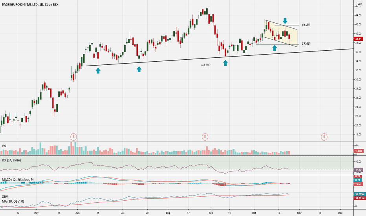Click the Nov label on the time axis
The height and width of the screenshot is (216, 366).
pyautogui.click(x=299, y=213)
